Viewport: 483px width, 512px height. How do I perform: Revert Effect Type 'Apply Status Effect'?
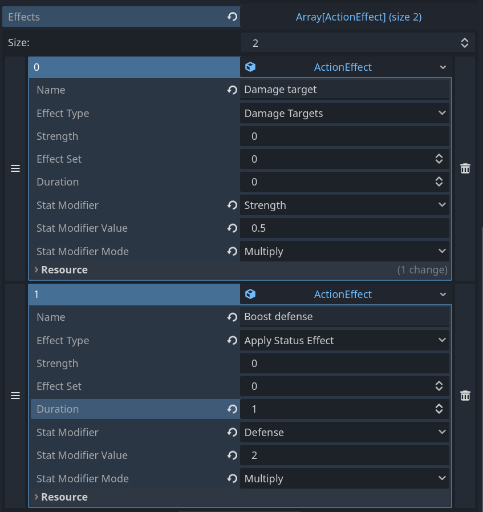[232, 340]
